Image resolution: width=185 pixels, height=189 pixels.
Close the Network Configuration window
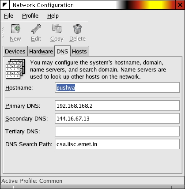pyautogui.click(x=180, y=5)
